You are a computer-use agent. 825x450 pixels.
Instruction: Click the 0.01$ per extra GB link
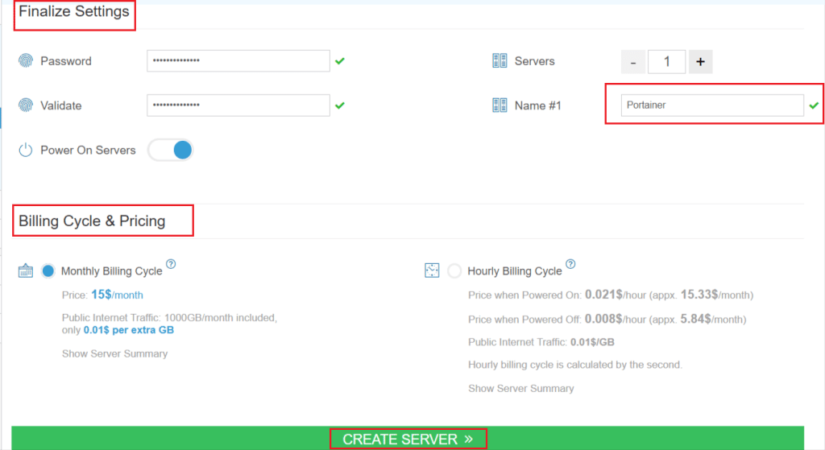[x=129, y=330]
